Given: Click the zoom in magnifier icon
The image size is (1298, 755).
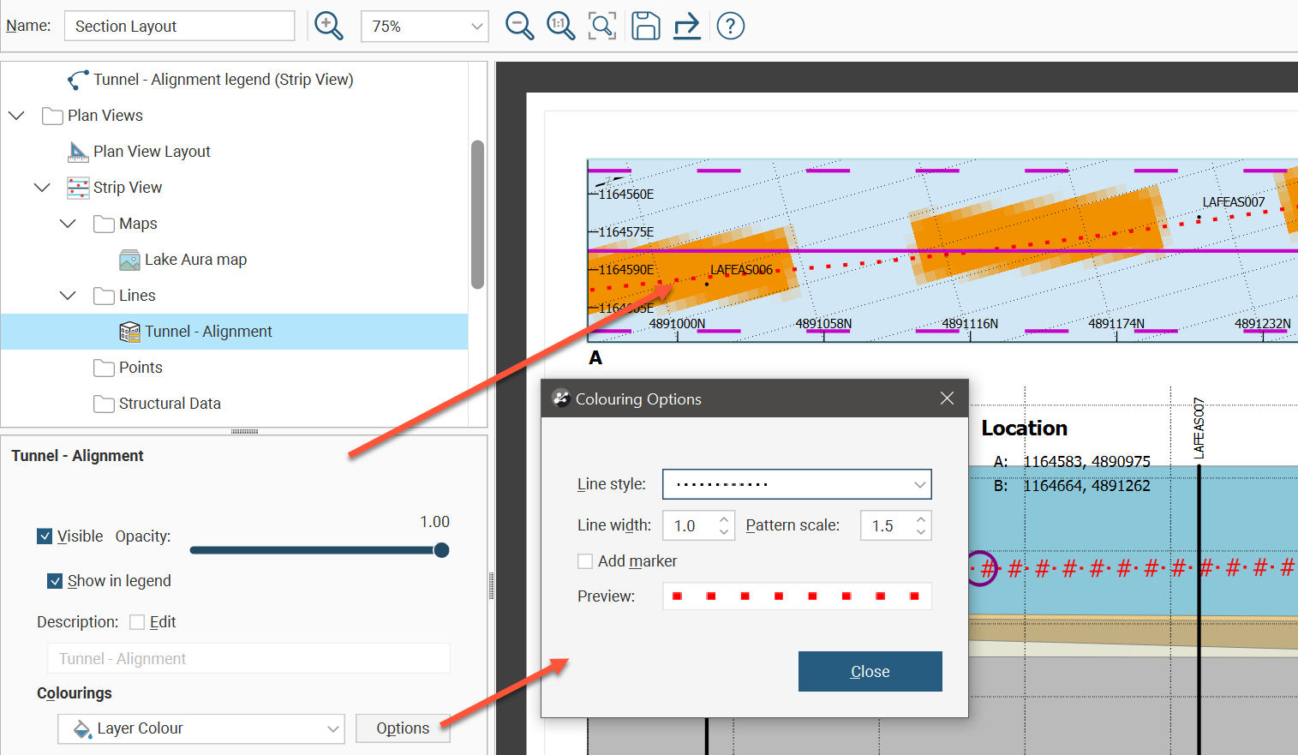Looking at the screenshot, I should click(329, 26).
